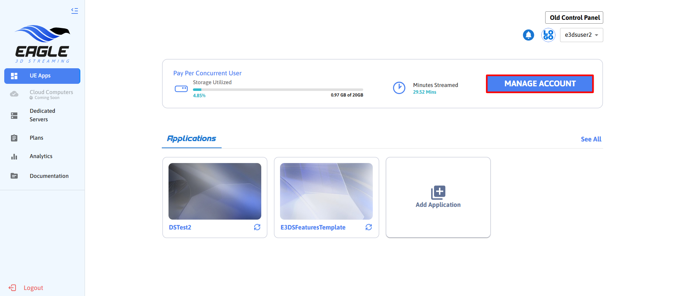
Task: Click the Minutes Streamed clock icon
Action: (399, 88)
